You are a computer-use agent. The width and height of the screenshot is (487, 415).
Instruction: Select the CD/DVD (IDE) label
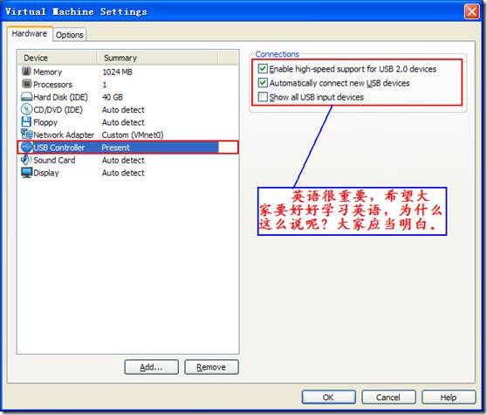tap(58, 110)
